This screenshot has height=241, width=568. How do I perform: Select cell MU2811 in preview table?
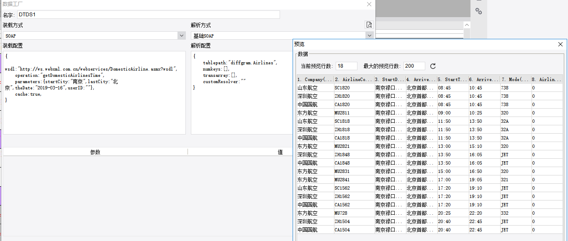(354, 113)
